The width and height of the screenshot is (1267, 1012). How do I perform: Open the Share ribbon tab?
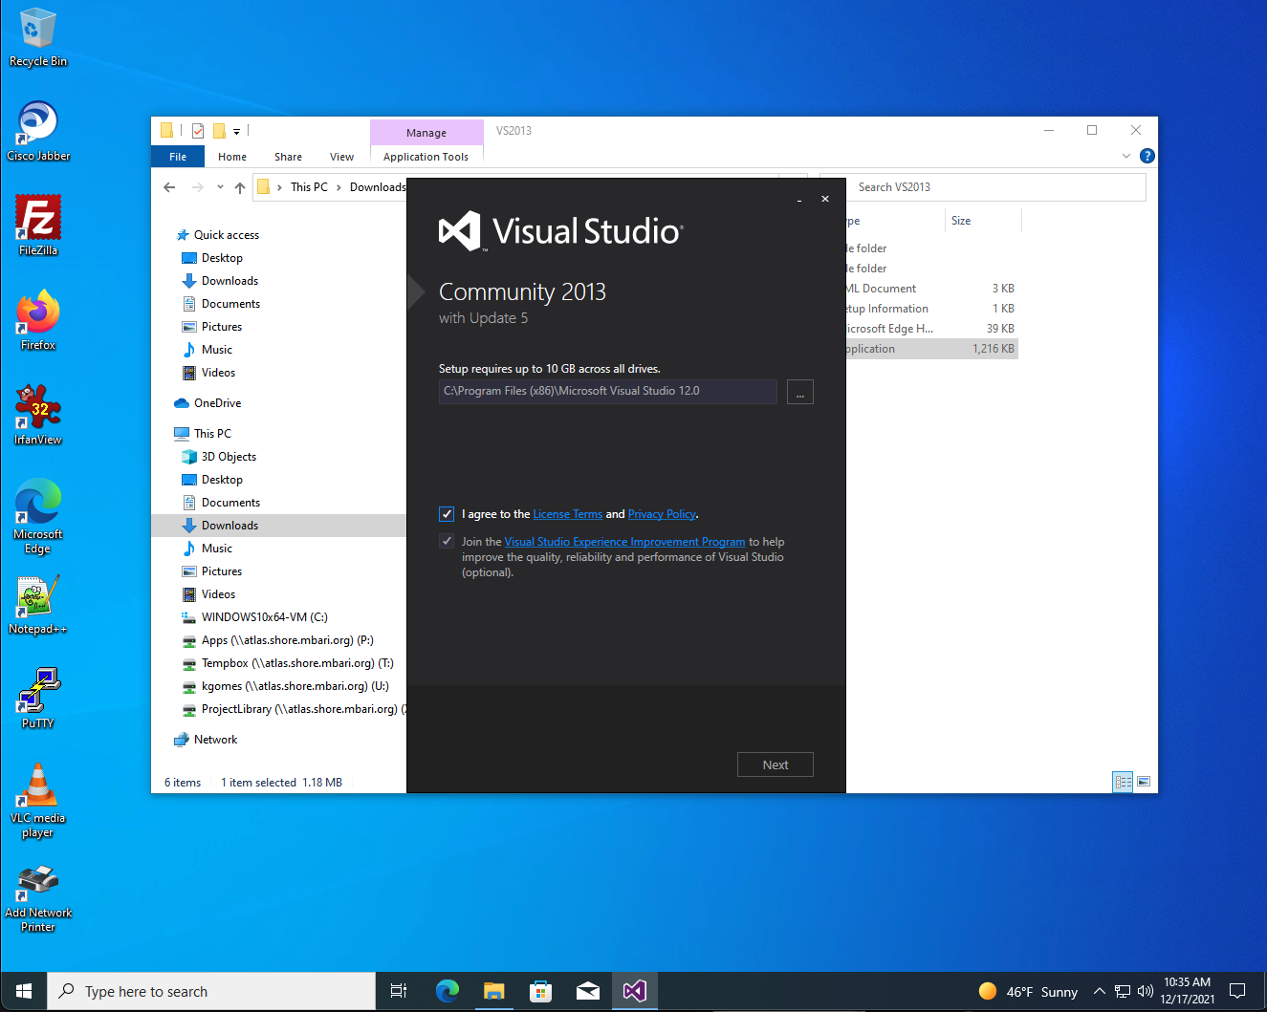[288, 157]
